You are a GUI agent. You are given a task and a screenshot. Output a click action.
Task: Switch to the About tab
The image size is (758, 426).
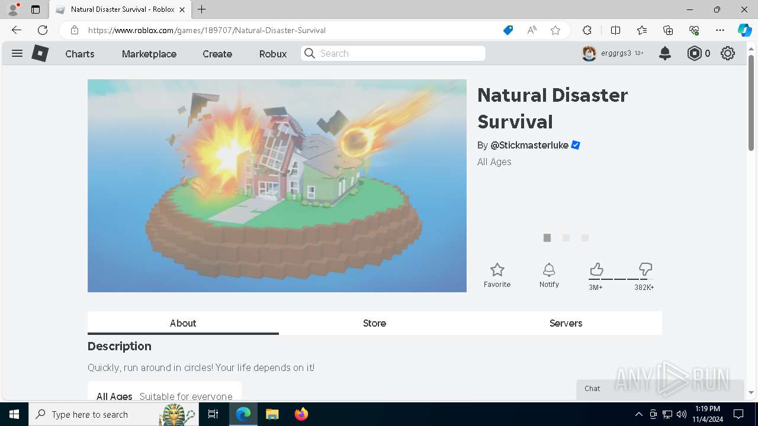(183, 323)
